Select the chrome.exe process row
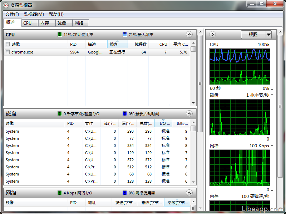The image size is (286, 214). [x=97, y=52]
